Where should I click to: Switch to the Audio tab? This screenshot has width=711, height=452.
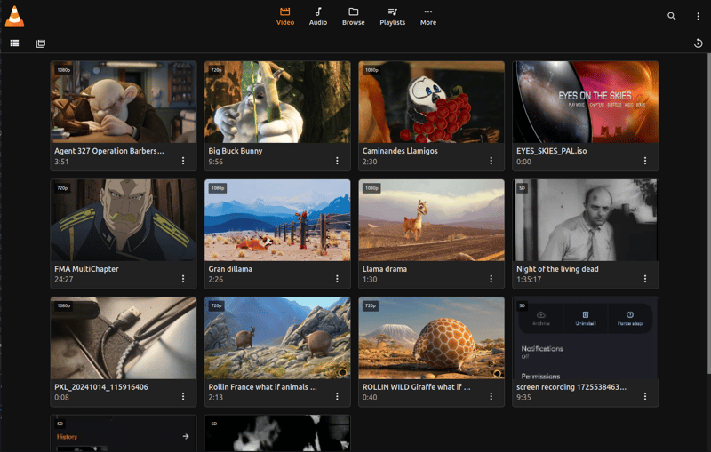[x=318, y=17]
